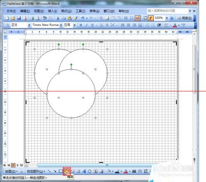Toggle the Drawing toolbar button

pyautogui.click(x=138, y=18)
